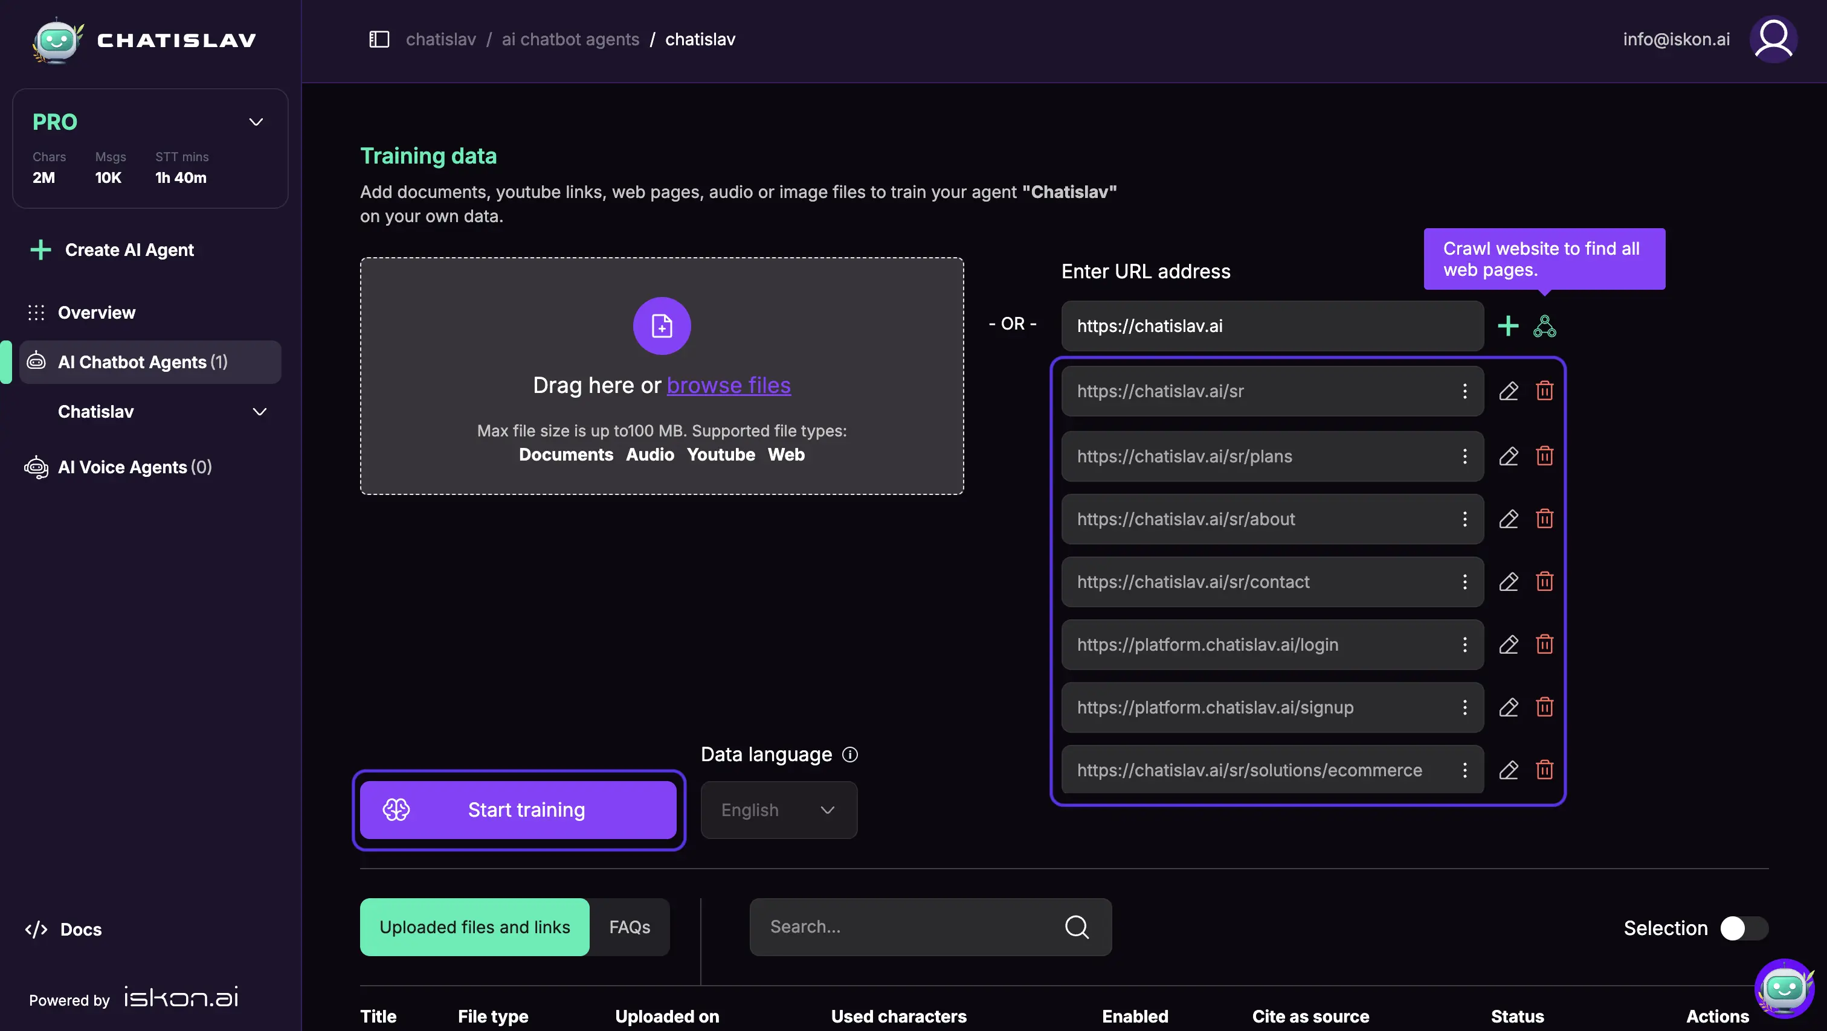
Task: Edit the sr/contact URL
Action: [1509, 582]
